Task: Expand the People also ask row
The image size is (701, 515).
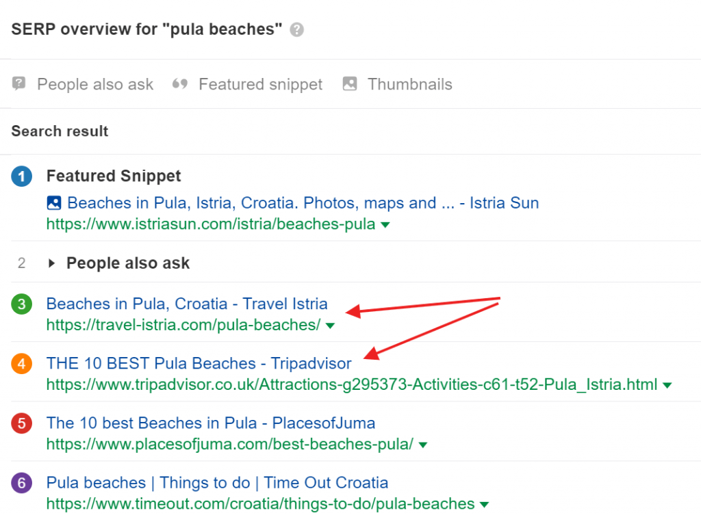Action: (x=52, y=263)
